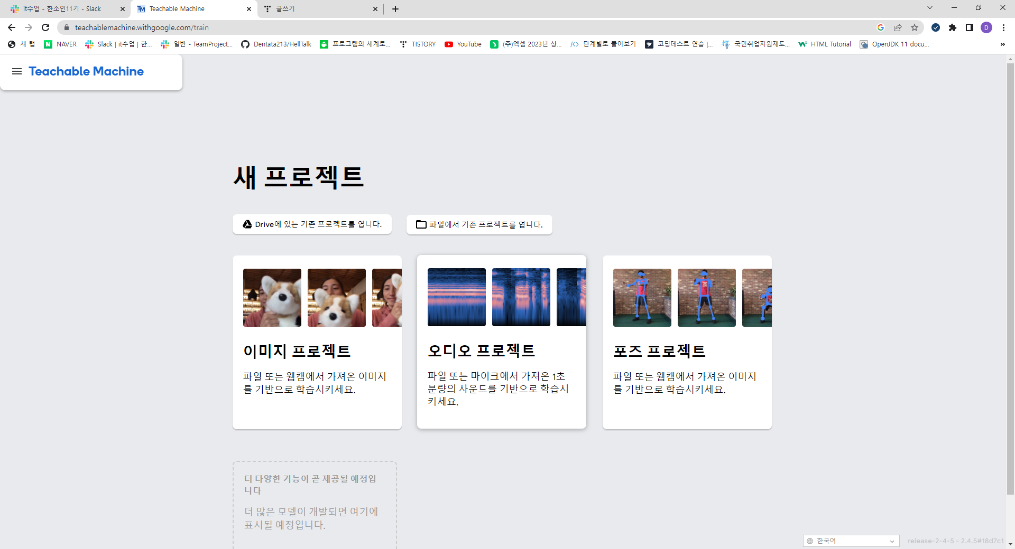
Task: Open the 한국어 language dropdown
Action: pos(851,541)
